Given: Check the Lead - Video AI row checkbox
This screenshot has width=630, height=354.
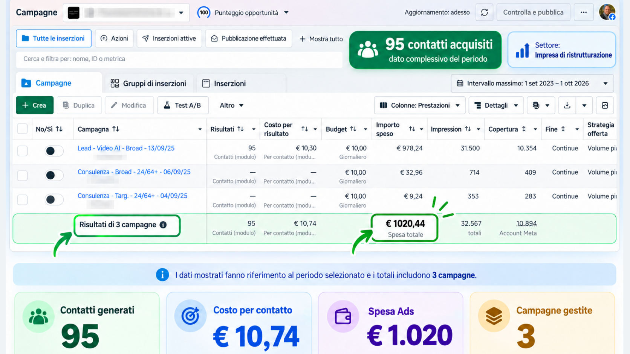Looking at the screenshot, I should coord(23,151).
